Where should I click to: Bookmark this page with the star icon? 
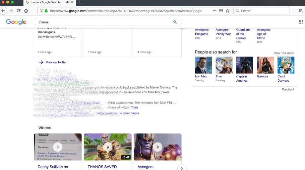pos(227,11)
